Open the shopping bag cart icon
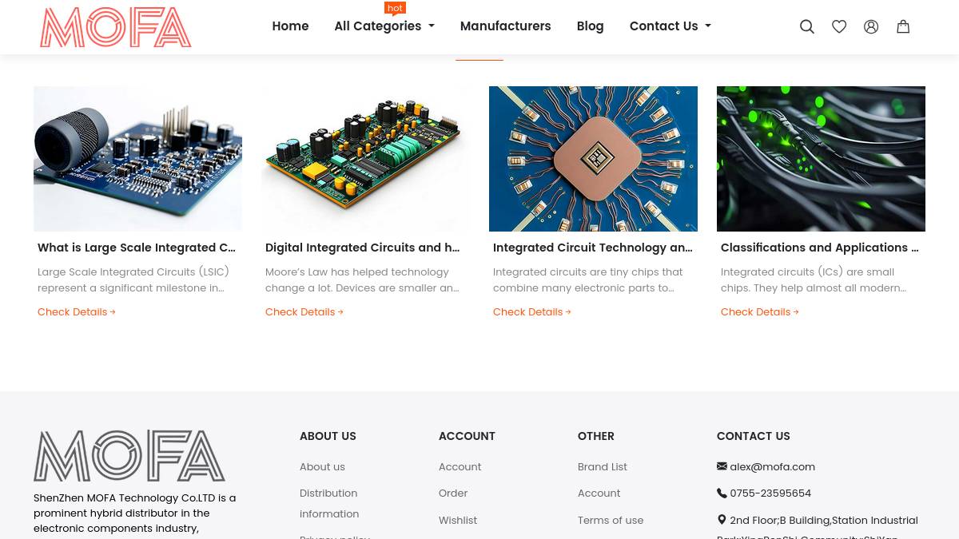959x539 pixels. (x=903, y=26)
